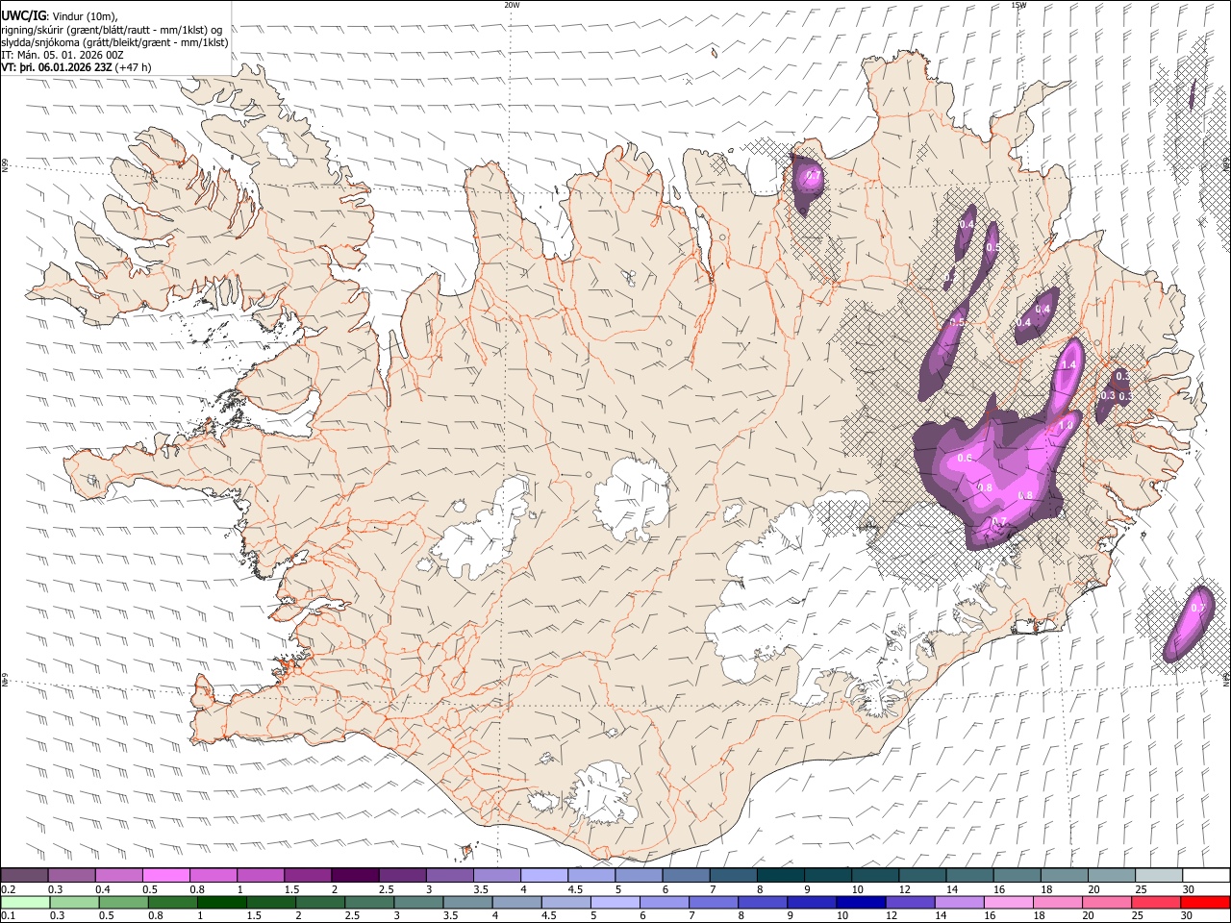Click the bright red 30 rain scale swatch
The image size is (1231, 923).
1205,903
